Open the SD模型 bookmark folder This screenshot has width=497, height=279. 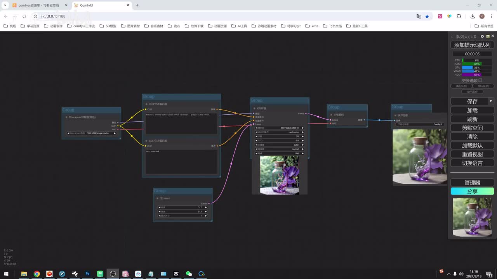coord(108,26)
